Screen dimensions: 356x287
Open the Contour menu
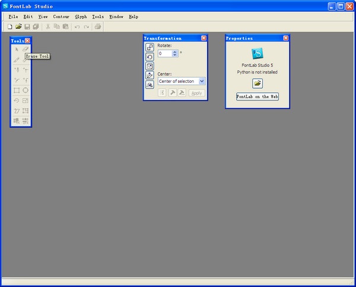61,17
